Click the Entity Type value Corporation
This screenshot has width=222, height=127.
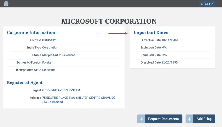pos(50,48)
